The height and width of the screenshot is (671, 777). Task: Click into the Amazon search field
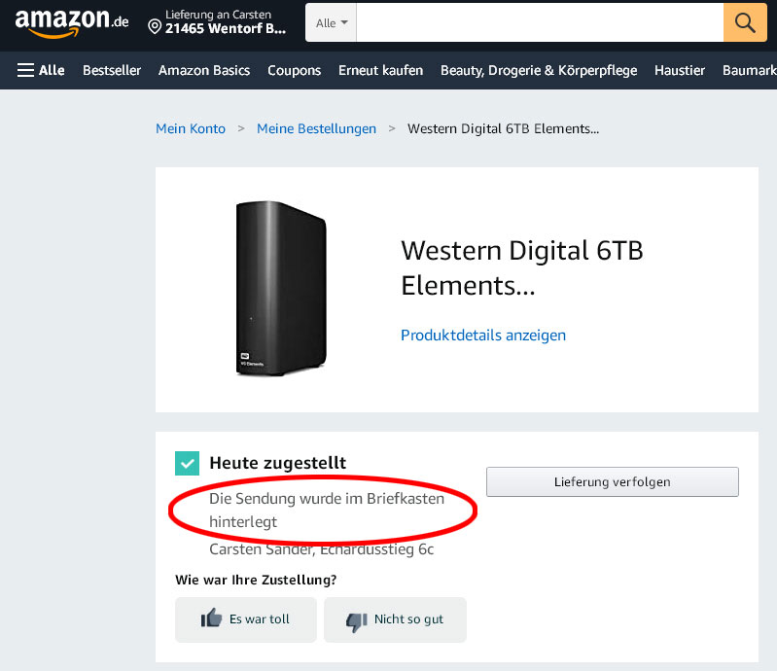click(x=540, y=22)
